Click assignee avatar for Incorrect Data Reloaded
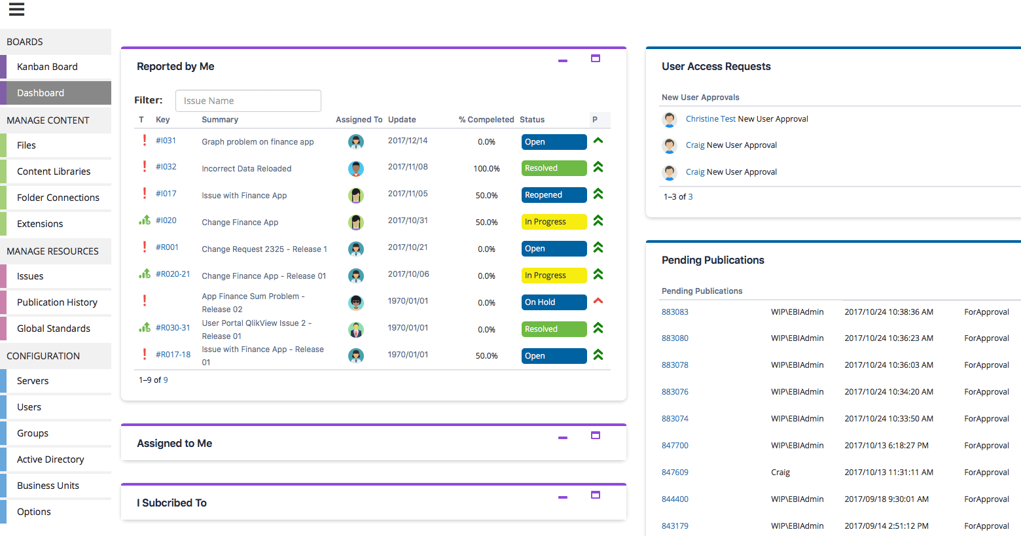This screenshot has width=1021, height=536. [356, 169]
